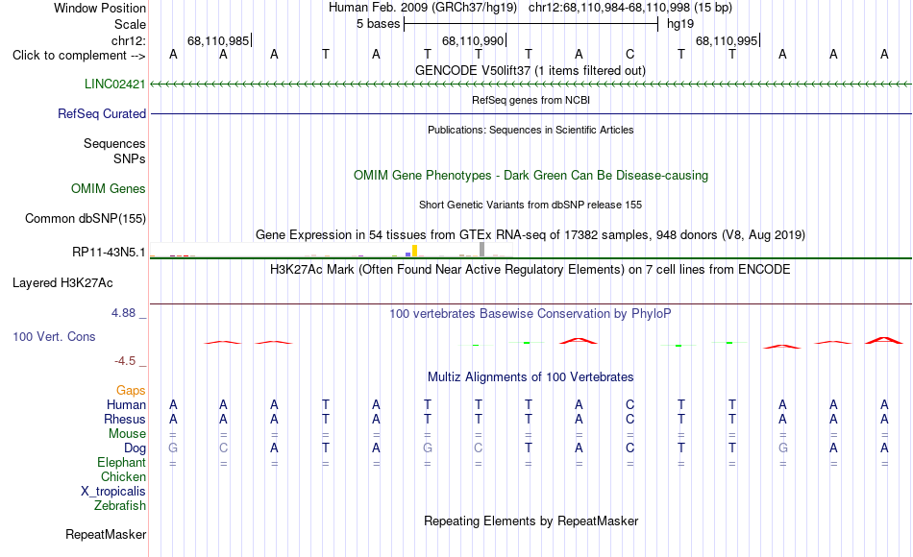Click 'Publications: Sequences in Scientific Articles' title
The height and width of the screenshot is (557, 913).
point(531,130)
